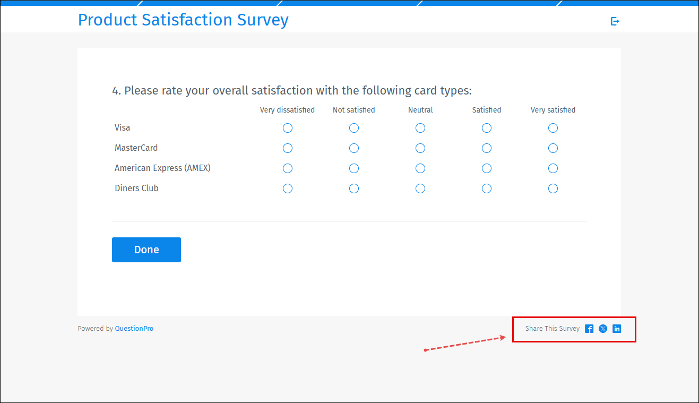Select Not satisfied for MasterCard
This screenshot has height=403, width=699.
[x=354, y=148]
